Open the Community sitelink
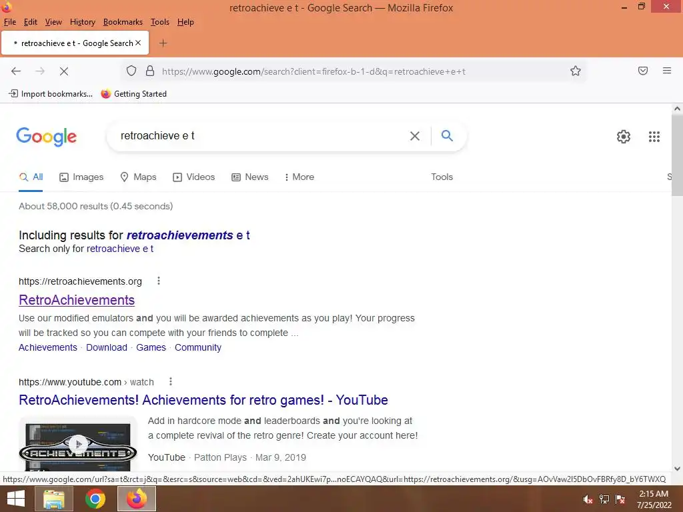Screen dimensions: 683x512 click(x=198, y=347)
